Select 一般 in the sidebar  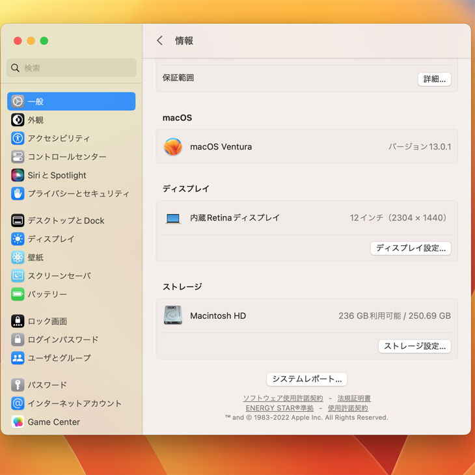tap(71, 101)
